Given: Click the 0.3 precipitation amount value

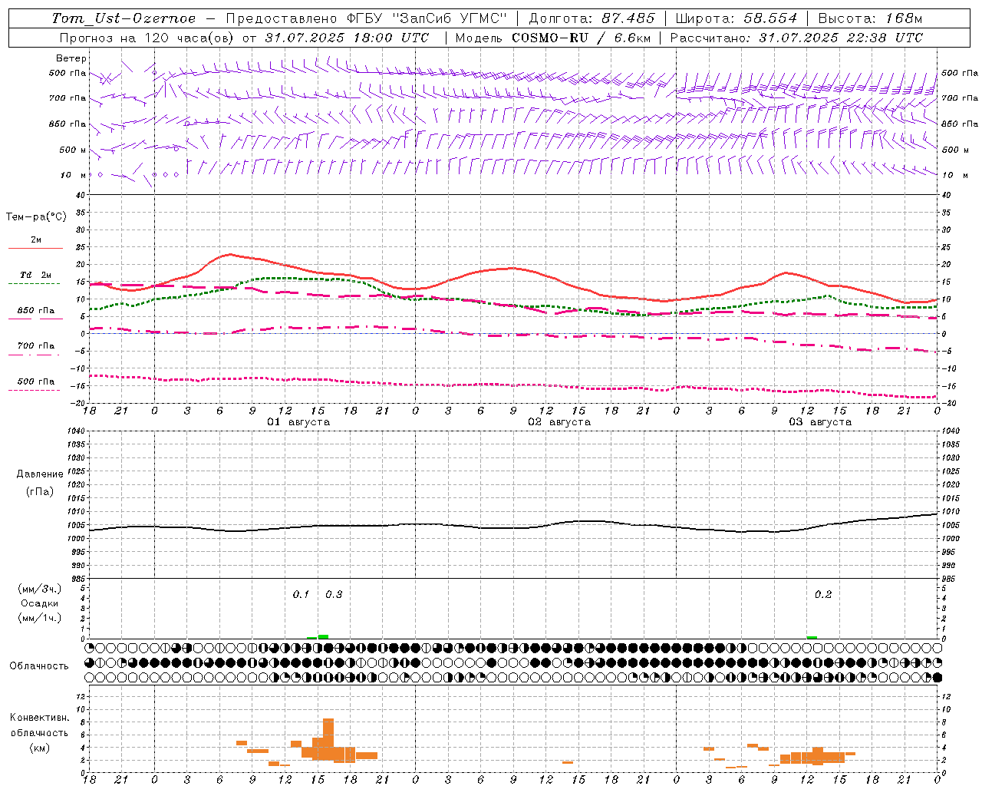Looking at the screenshot, I should [334, 595].
